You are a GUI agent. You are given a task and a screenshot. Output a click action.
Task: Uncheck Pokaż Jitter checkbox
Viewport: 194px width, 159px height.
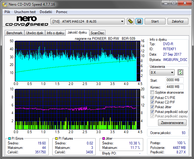click(x=152, y=107)
